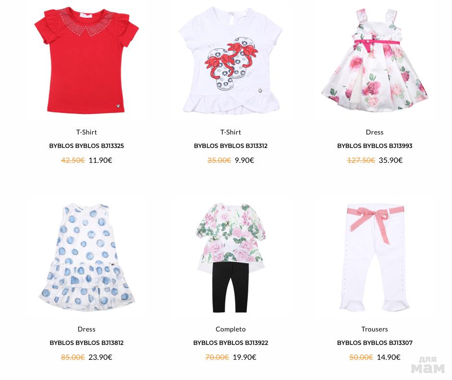This screenshot has width=452, height=380.
Task: Open the white flip-flop print T-Shirt image
Action: (231, 60)
